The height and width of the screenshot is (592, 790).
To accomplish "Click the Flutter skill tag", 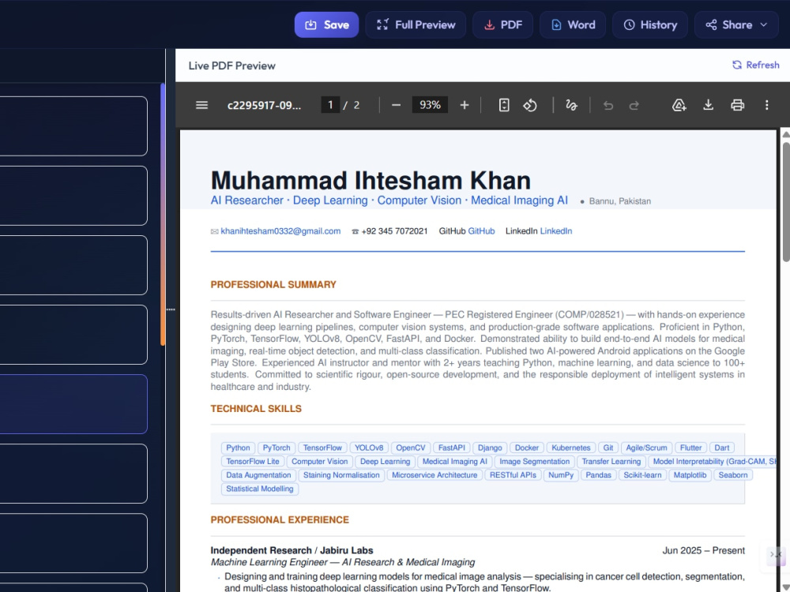I will point(690,448).
